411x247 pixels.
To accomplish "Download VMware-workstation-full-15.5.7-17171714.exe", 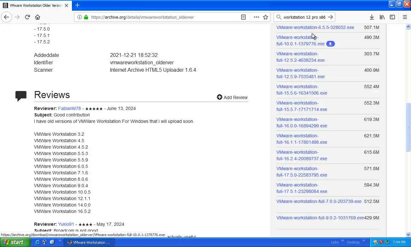I will click(302, 106).
